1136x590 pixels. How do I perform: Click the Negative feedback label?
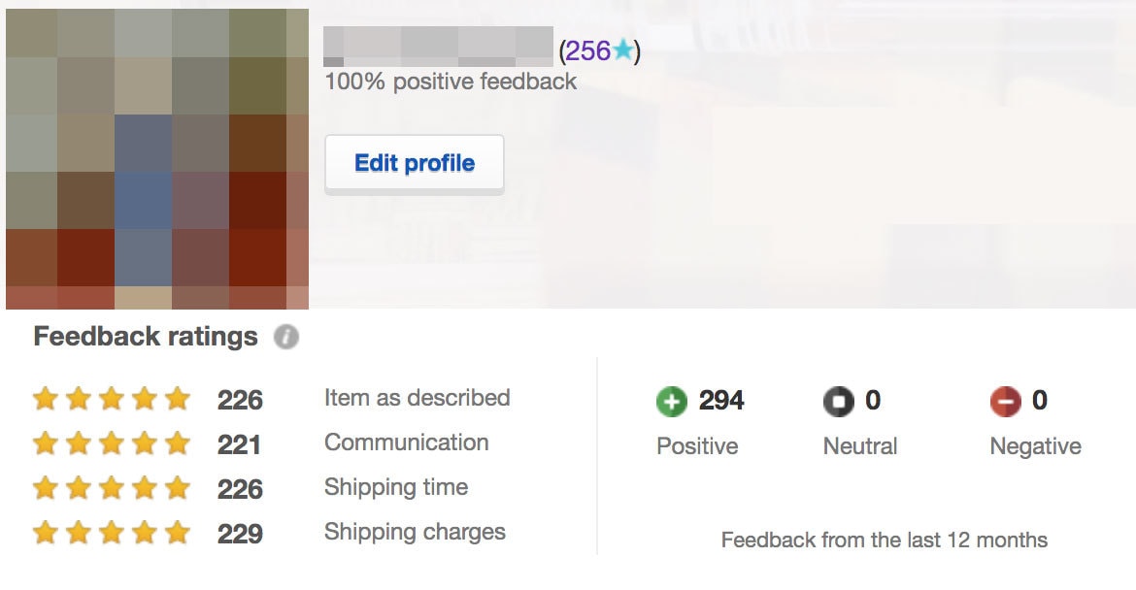coord(1035,446)
